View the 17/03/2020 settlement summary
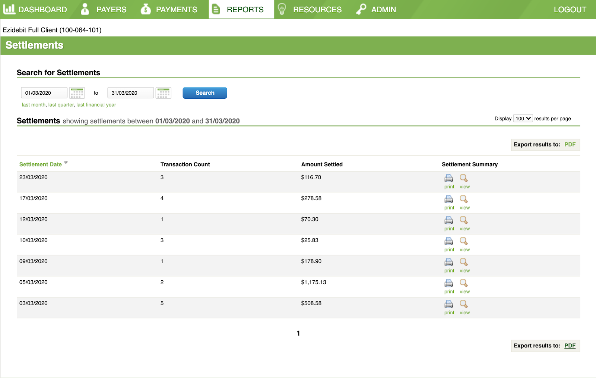 tap(464, 199)
